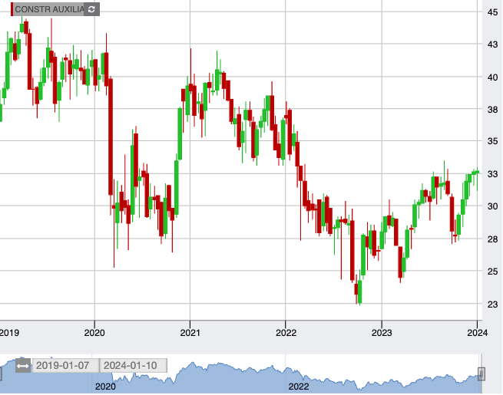Click the 2024 x-axis year label
This screenshot has height=395, width=503.
(x=478, y=333)
